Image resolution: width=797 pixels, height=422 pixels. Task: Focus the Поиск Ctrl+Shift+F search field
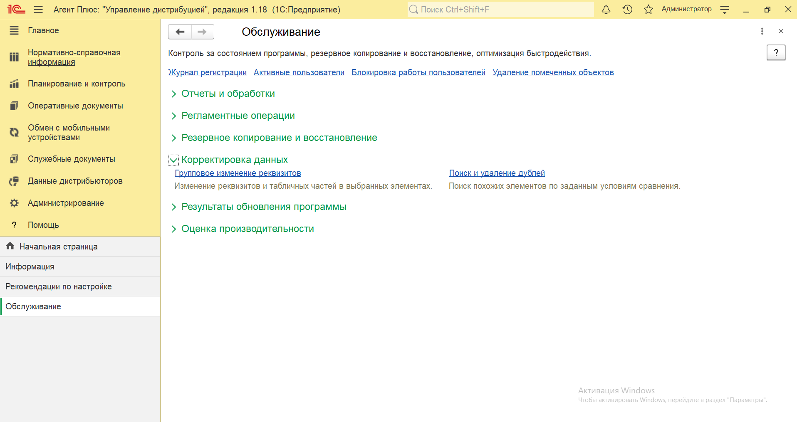[501, 9]
